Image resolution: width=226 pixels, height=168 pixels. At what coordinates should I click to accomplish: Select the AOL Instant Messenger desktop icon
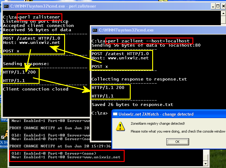[5, 136]
